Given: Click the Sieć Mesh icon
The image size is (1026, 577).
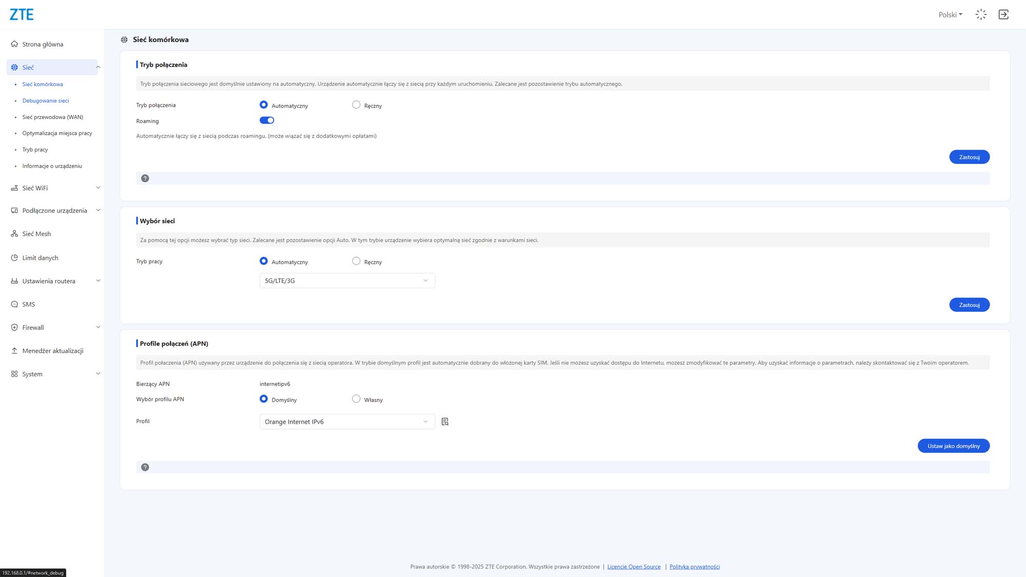Looking at the screenshot, I should pos(14,233).
